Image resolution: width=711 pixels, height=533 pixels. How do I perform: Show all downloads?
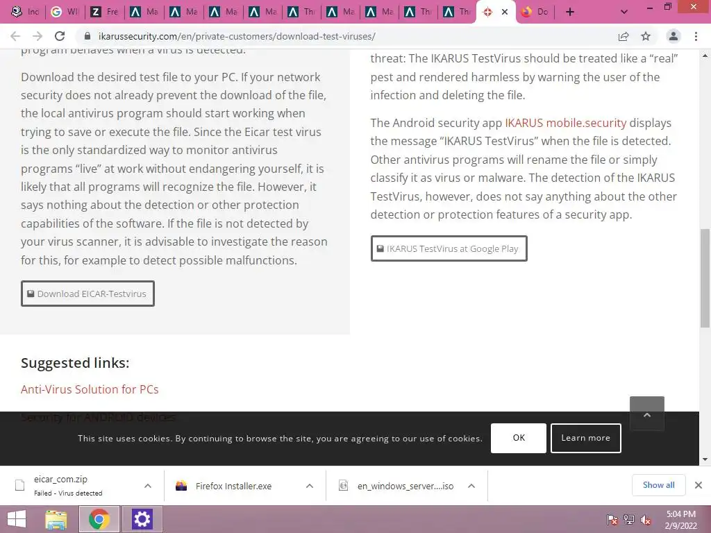coord(658,485)
